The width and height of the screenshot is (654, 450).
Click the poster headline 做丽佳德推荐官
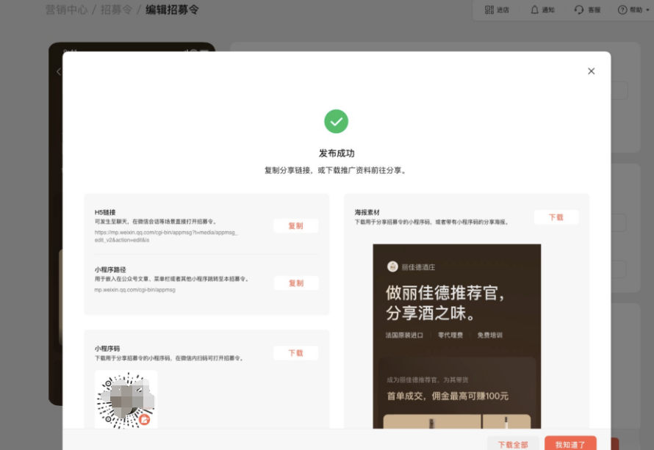pos(445,293)
